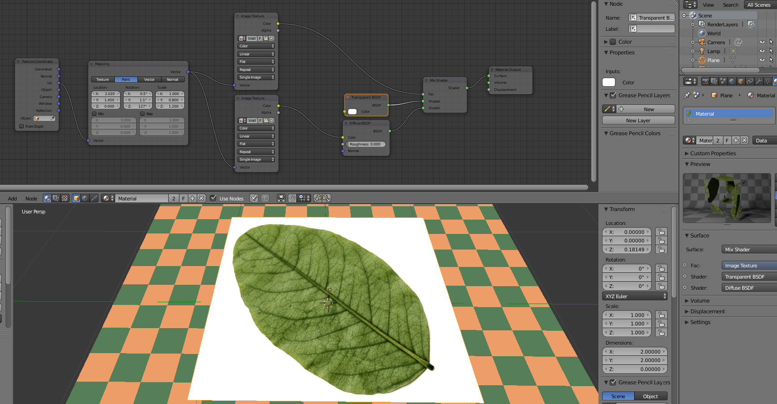The image size is (777, 404).
Task: Select the Normal tab in Mapping node
Action: click(173, 79)
